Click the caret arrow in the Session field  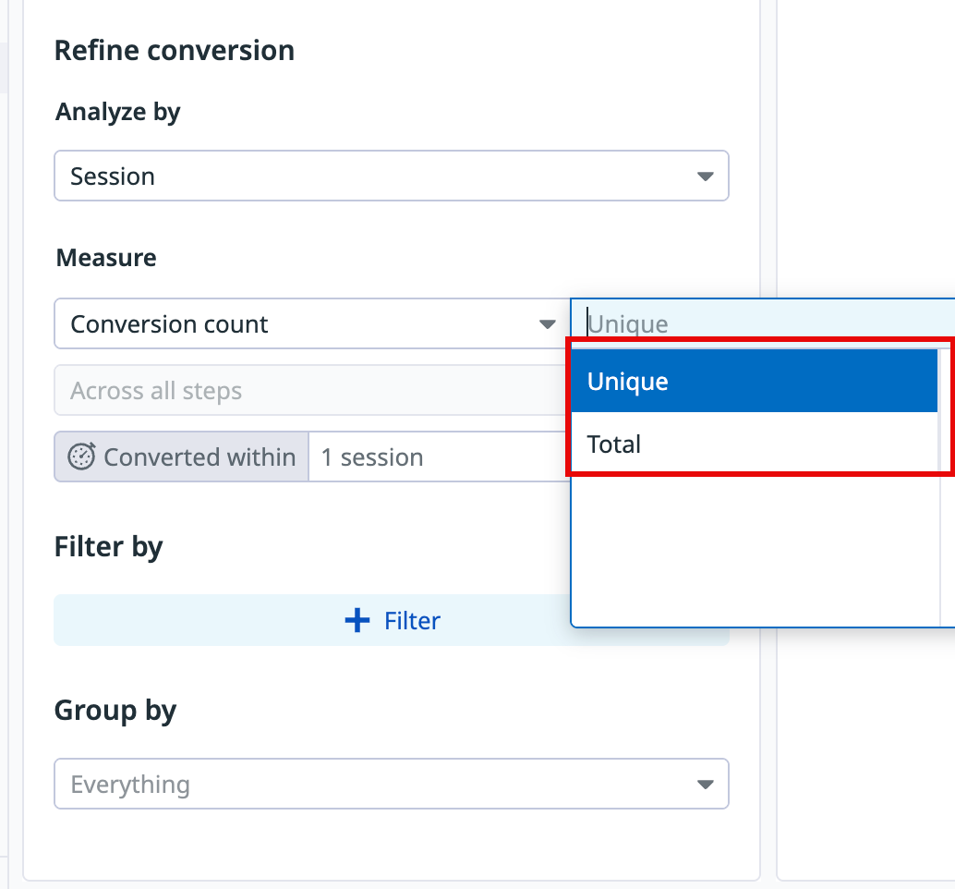[x=705, y=177]
